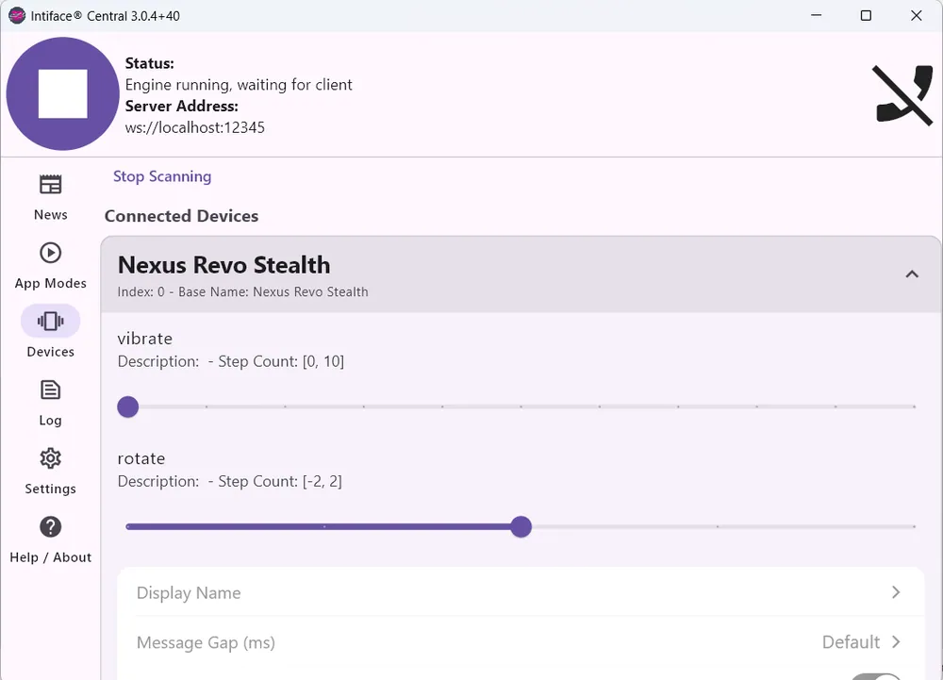Open App Modes from the sidebar
Image resolution: width=943 pixels, height=680 pixels.
51,266
